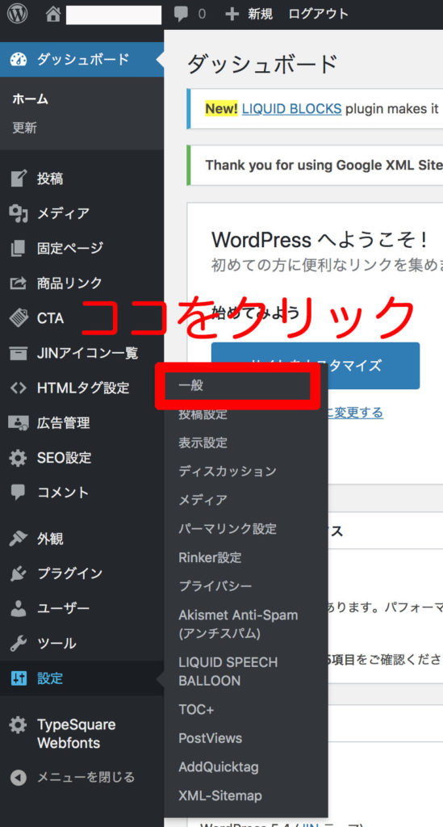The width and height of the screenshot is (443, 827).
Task: Open 商品リンク in the sidebar
Action: click(x=69, y=283)
